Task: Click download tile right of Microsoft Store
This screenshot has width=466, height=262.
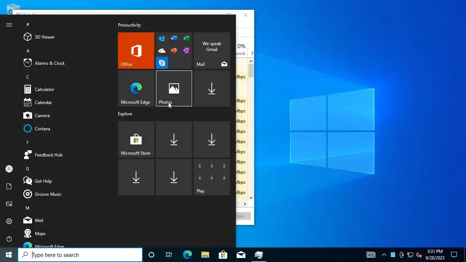Action: pos(174,139)
